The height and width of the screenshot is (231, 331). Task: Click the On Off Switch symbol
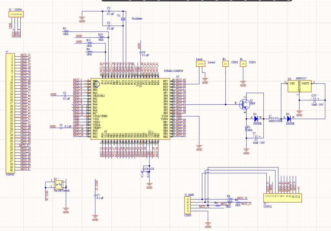coord(59,184)
